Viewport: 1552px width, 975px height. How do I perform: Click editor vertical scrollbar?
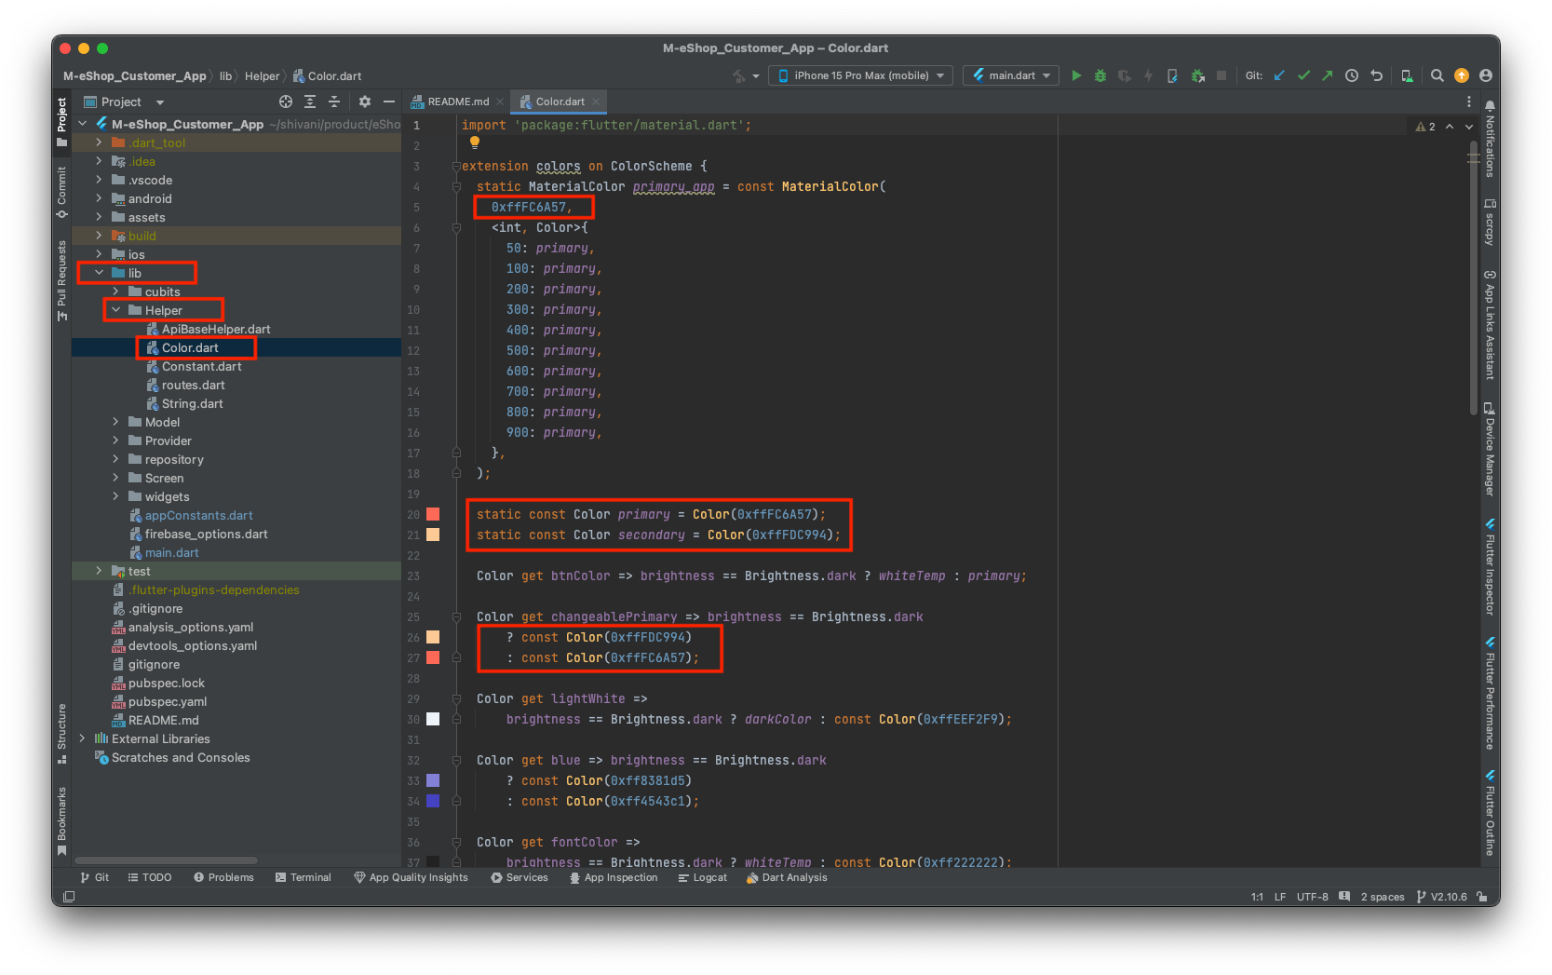pyautogui.click(x=1473, y=278)
